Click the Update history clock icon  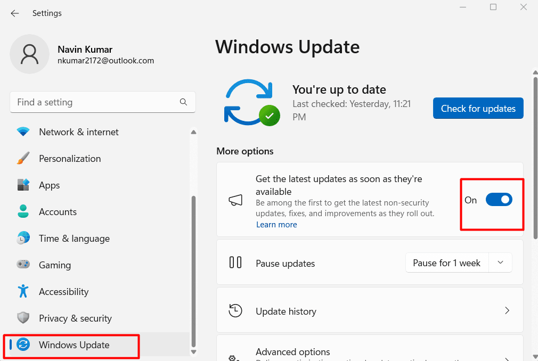coord(235,311)
